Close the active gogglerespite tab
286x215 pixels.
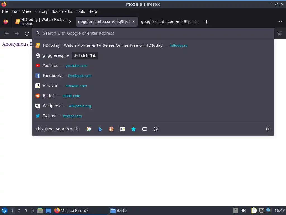coord(133,22)
